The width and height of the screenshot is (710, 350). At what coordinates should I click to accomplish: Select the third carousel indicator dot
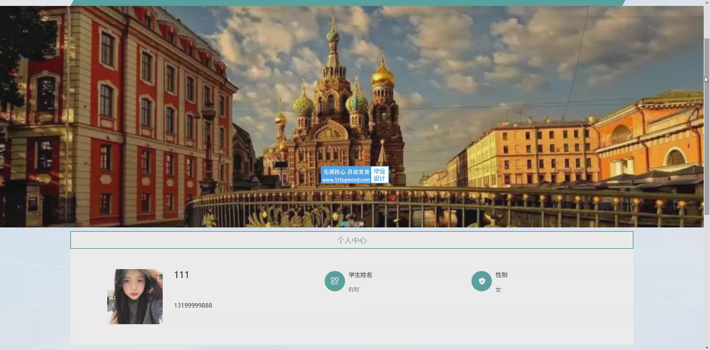point(362,224)
